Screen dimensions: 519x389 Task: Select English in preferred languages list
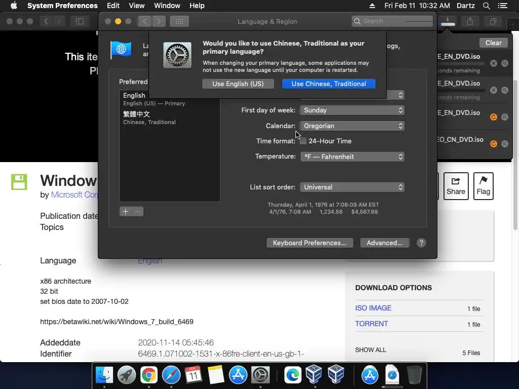(x=169, y=99)
